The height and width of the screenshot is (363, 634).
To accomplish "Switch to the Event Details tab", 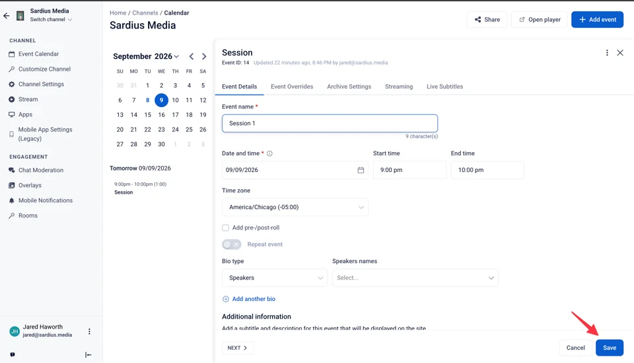I will (239, 87).
